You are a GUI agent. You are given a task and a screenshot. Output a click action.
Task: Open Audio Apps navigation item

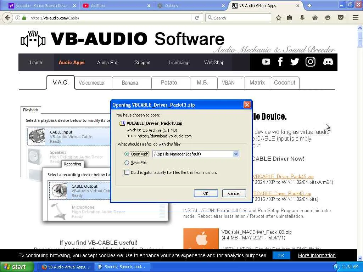point(72,62)
